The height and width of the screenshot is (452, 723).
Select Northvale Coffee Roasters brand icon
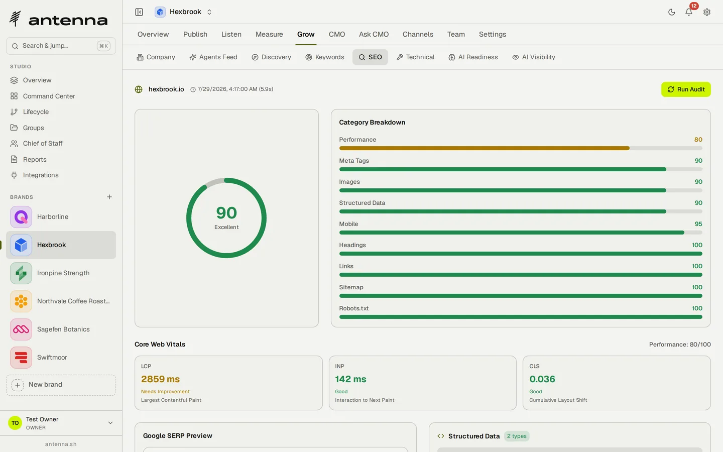(x=21, y=301)
